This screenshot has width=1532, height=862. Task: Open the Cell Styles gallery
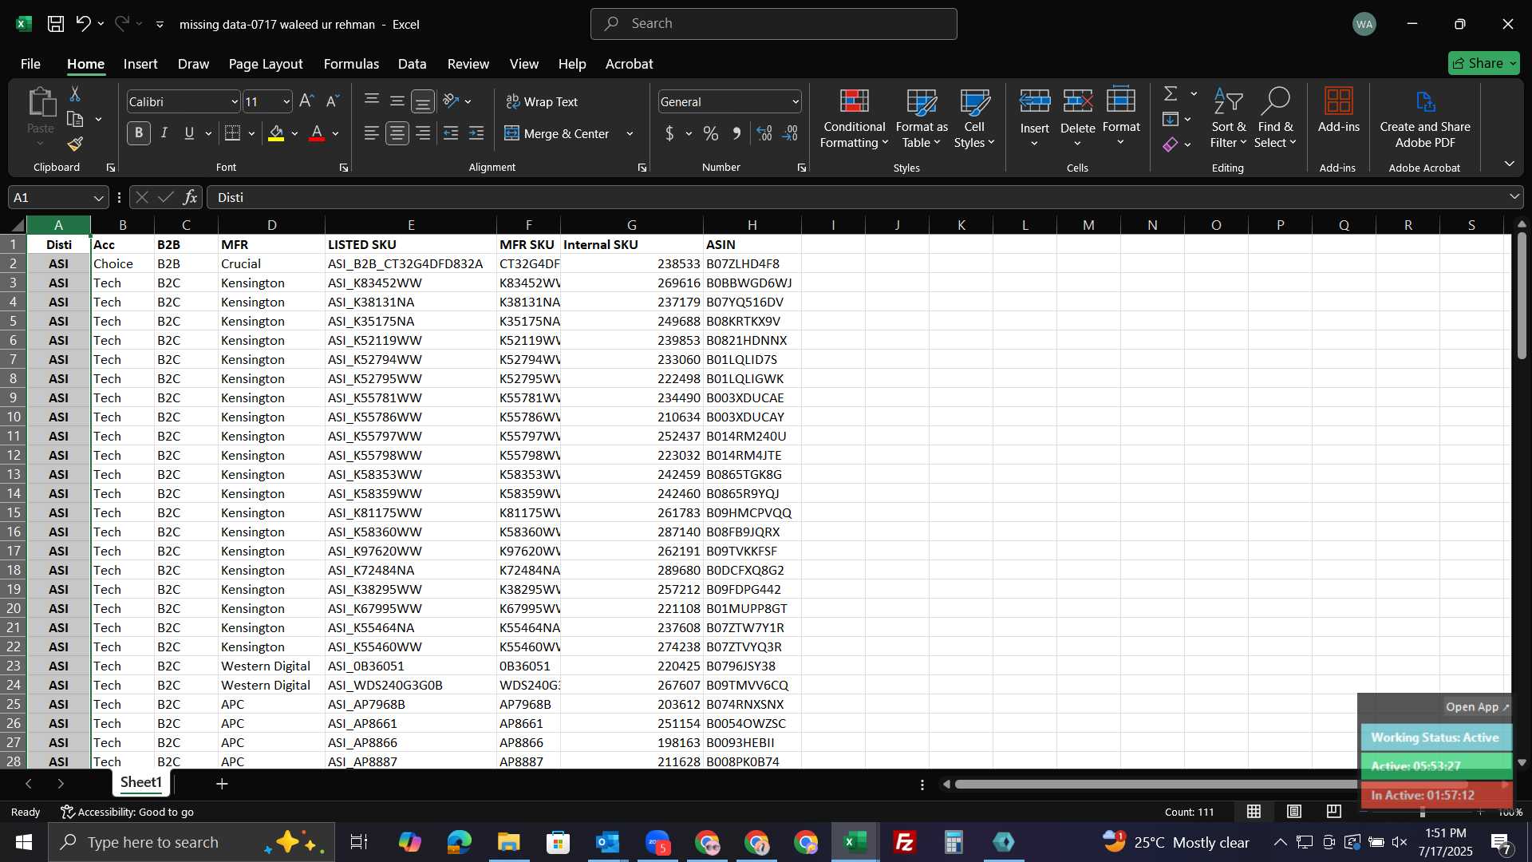(x=974, y=118)
